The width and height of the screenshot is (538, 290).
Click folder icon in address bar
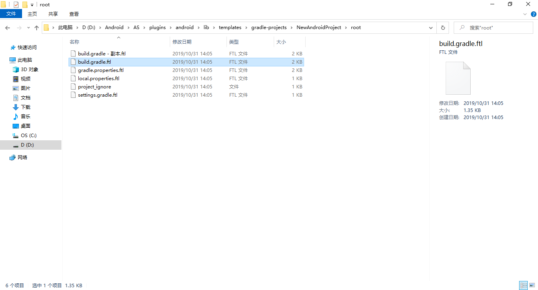(x=46, y=28)
